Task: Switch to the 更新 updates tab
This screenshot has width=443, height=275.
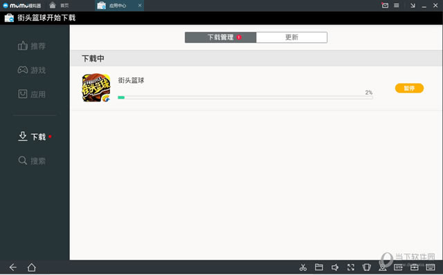Action: tap(291, 37)
